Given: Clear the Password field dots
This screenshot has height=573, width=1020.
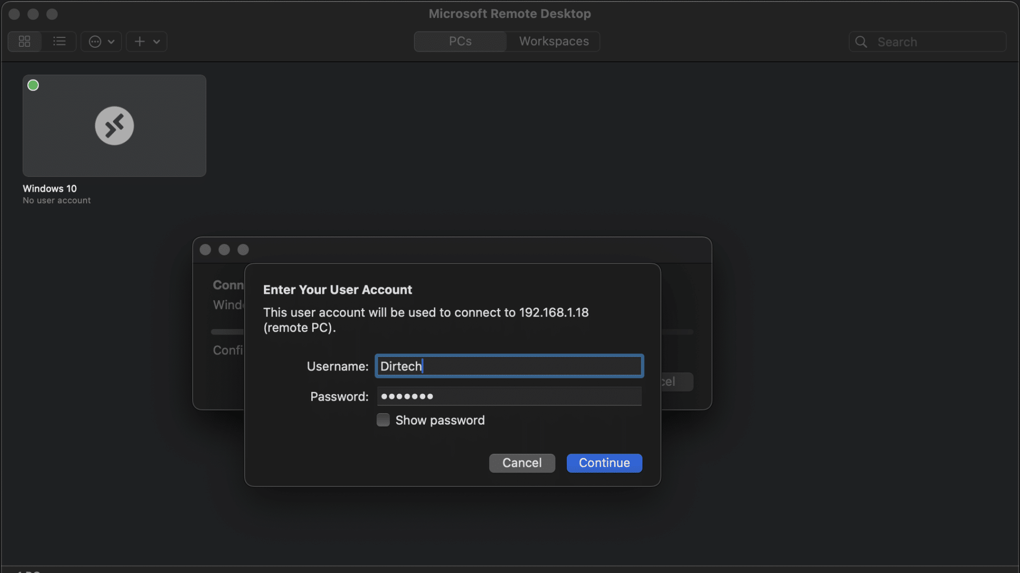Looking at the screenshot, I should point(509,396).
